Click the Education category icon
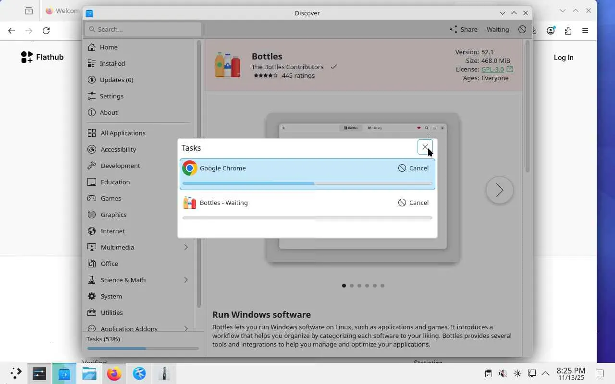Image resolution: width=615 pixels, height=384 pixels. pyautogui.click(x=92, y=182)
